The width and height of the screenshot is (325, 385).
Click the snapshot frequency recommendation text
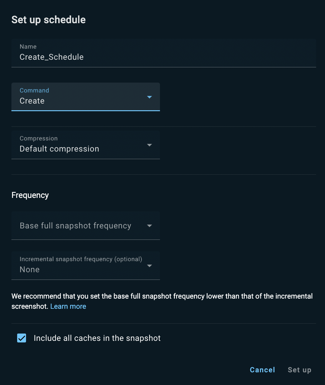[162, 296]
